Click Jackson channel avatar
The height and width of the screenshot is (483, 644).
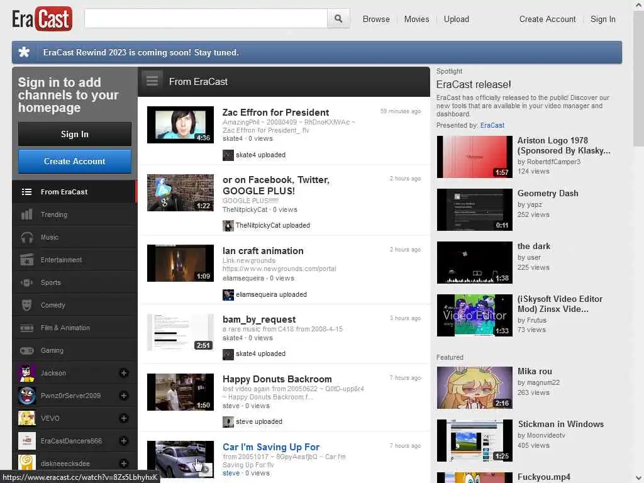26,373
